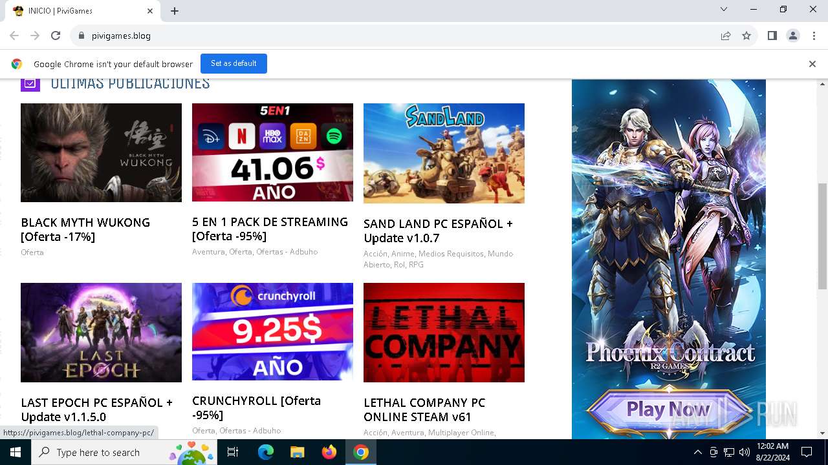Viewport: 828px width, 465px height.
Task: View site information padlock icon
Action: coord(82,36)
